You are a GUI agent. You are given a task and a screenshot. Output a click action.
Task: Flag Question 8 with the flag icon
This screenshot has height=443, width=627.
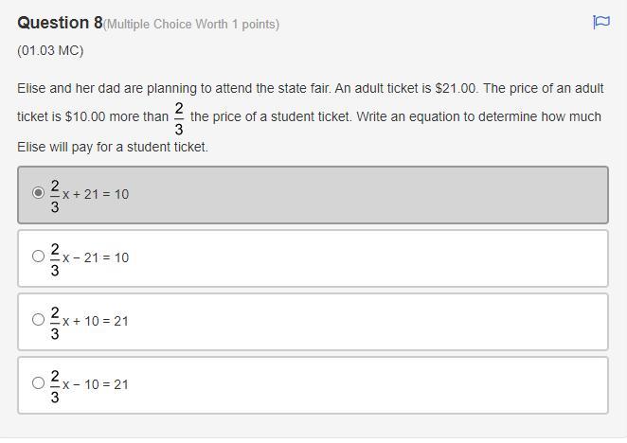click(x=600, y=23)
